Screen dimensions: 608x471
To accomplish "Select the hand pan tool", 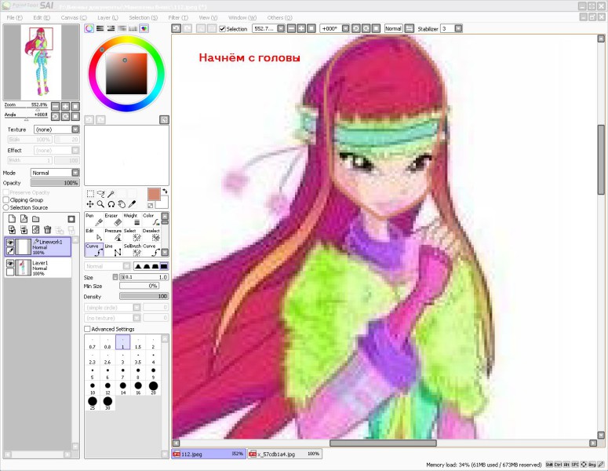I will click(122, 204).
